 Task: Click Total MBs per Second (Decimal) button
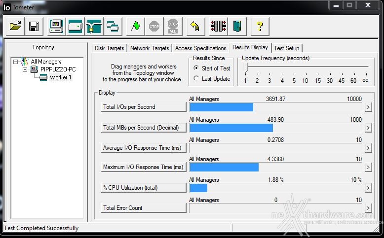144,128
